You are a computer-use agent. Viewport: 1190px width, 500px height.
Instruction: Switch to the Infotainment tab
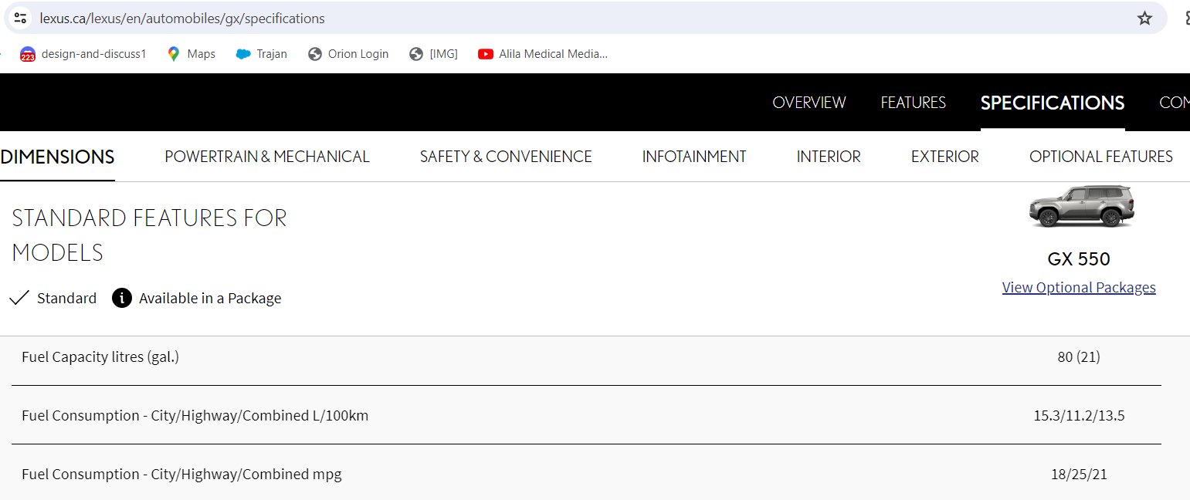694,157
